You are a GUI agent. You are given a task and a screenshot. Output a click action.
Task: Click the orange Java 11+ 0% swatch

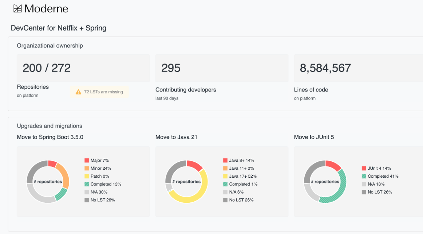(x=225, y=168)
